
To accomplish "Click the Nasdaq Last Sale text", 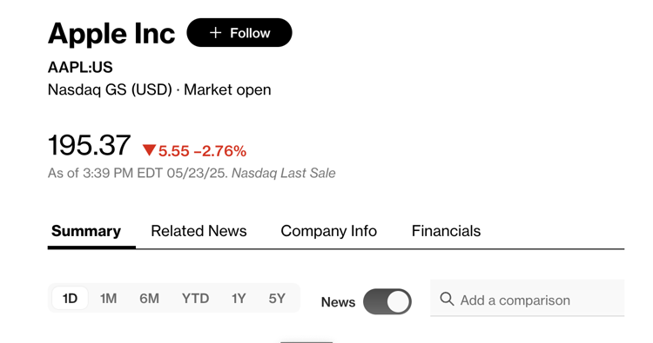I will tap(284, 173).
